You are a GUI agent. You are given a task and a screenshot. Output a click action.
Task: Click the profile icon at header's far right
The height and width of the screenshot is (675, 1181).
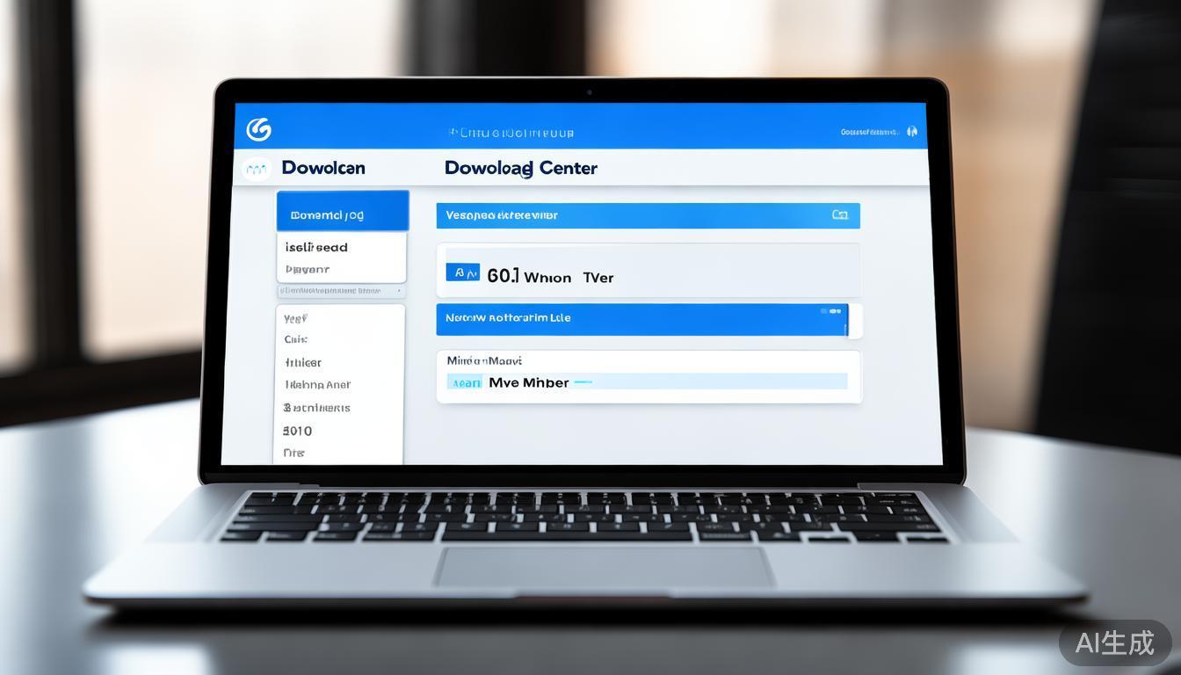tap(911, 132)
